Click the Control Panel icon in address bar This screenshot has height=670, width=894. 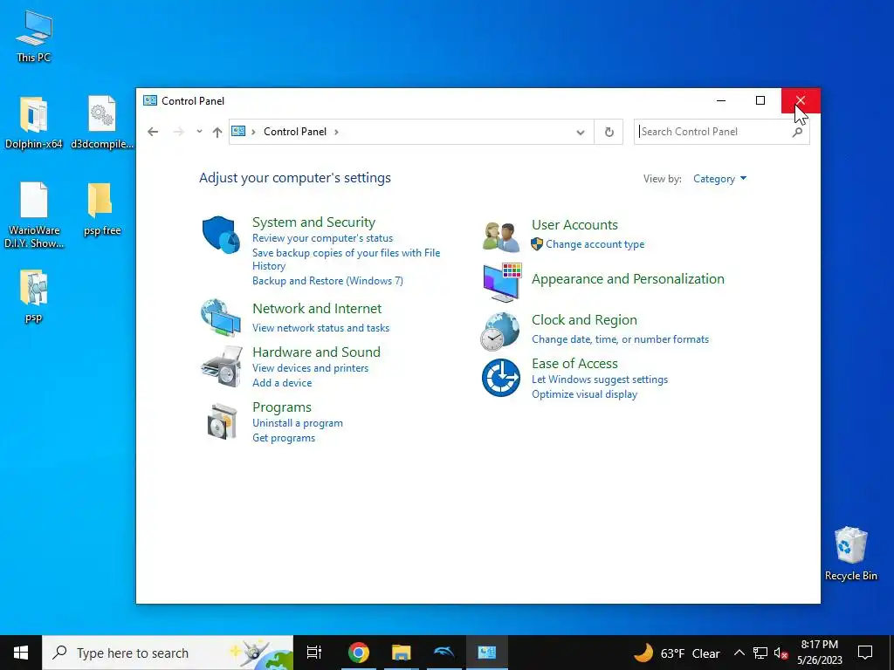(238, 132)
